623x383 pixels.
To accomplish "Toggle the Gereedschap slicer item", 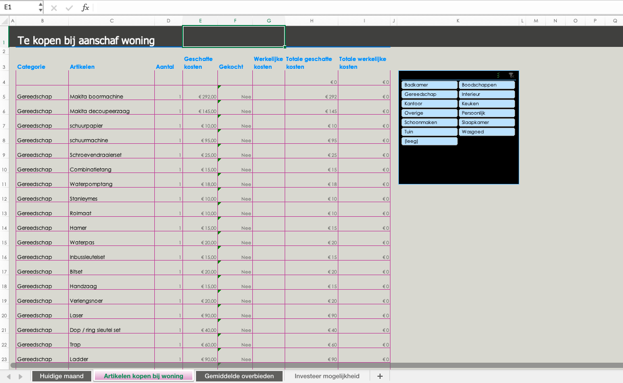I will [x=430, y=94].
